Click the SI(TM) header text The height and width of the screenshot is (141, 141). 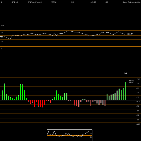(54, 2)
